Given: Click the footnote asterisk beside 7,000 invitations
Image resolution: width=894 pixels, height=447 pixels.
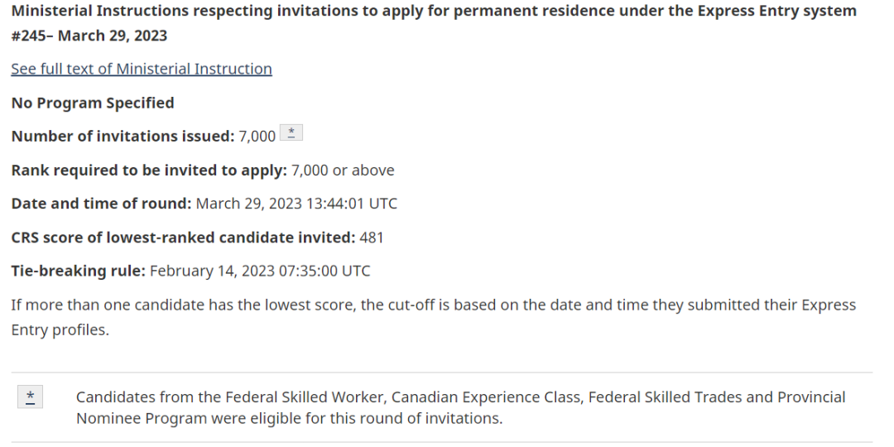Looking at the screenshot, I should click(291, 132).
